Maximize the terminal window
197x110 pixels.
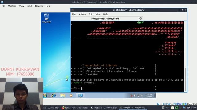(x=182, y=10)
